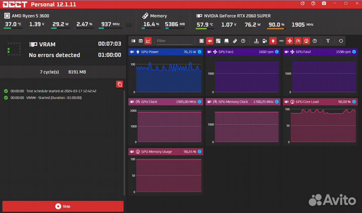The image size is (362, 213).
Task: Open GPU Power info button
Action: click(200, 52)
